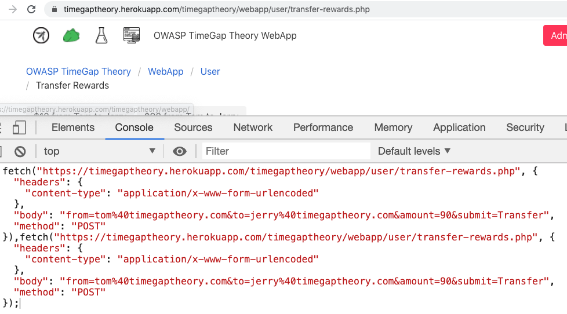Click the second "content-type" line
This screenshot has width=567, height=314.
(x=172, y=259)
